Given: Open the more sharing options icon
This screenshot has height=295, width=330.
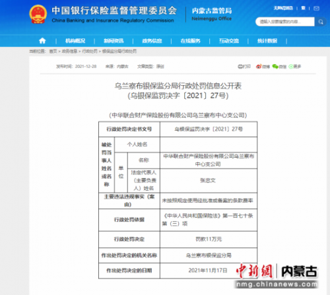Looking at the screenshot, I should (x=291, y=67).
